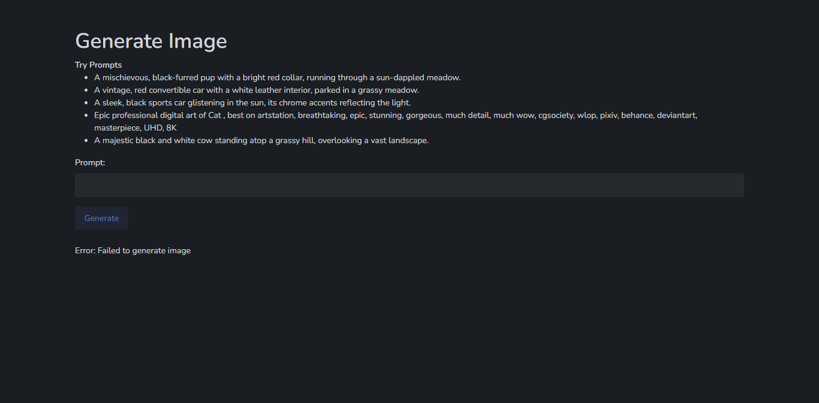Click the word 'deviantart' in the Cat prompt
Viewport: 819px width, 403px height.
(677, 115)
